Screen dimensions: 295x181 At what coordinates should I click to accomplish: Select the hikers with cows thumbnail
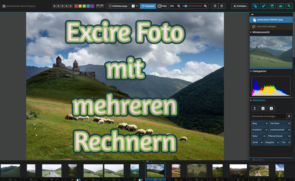click(x=259, y=171)
